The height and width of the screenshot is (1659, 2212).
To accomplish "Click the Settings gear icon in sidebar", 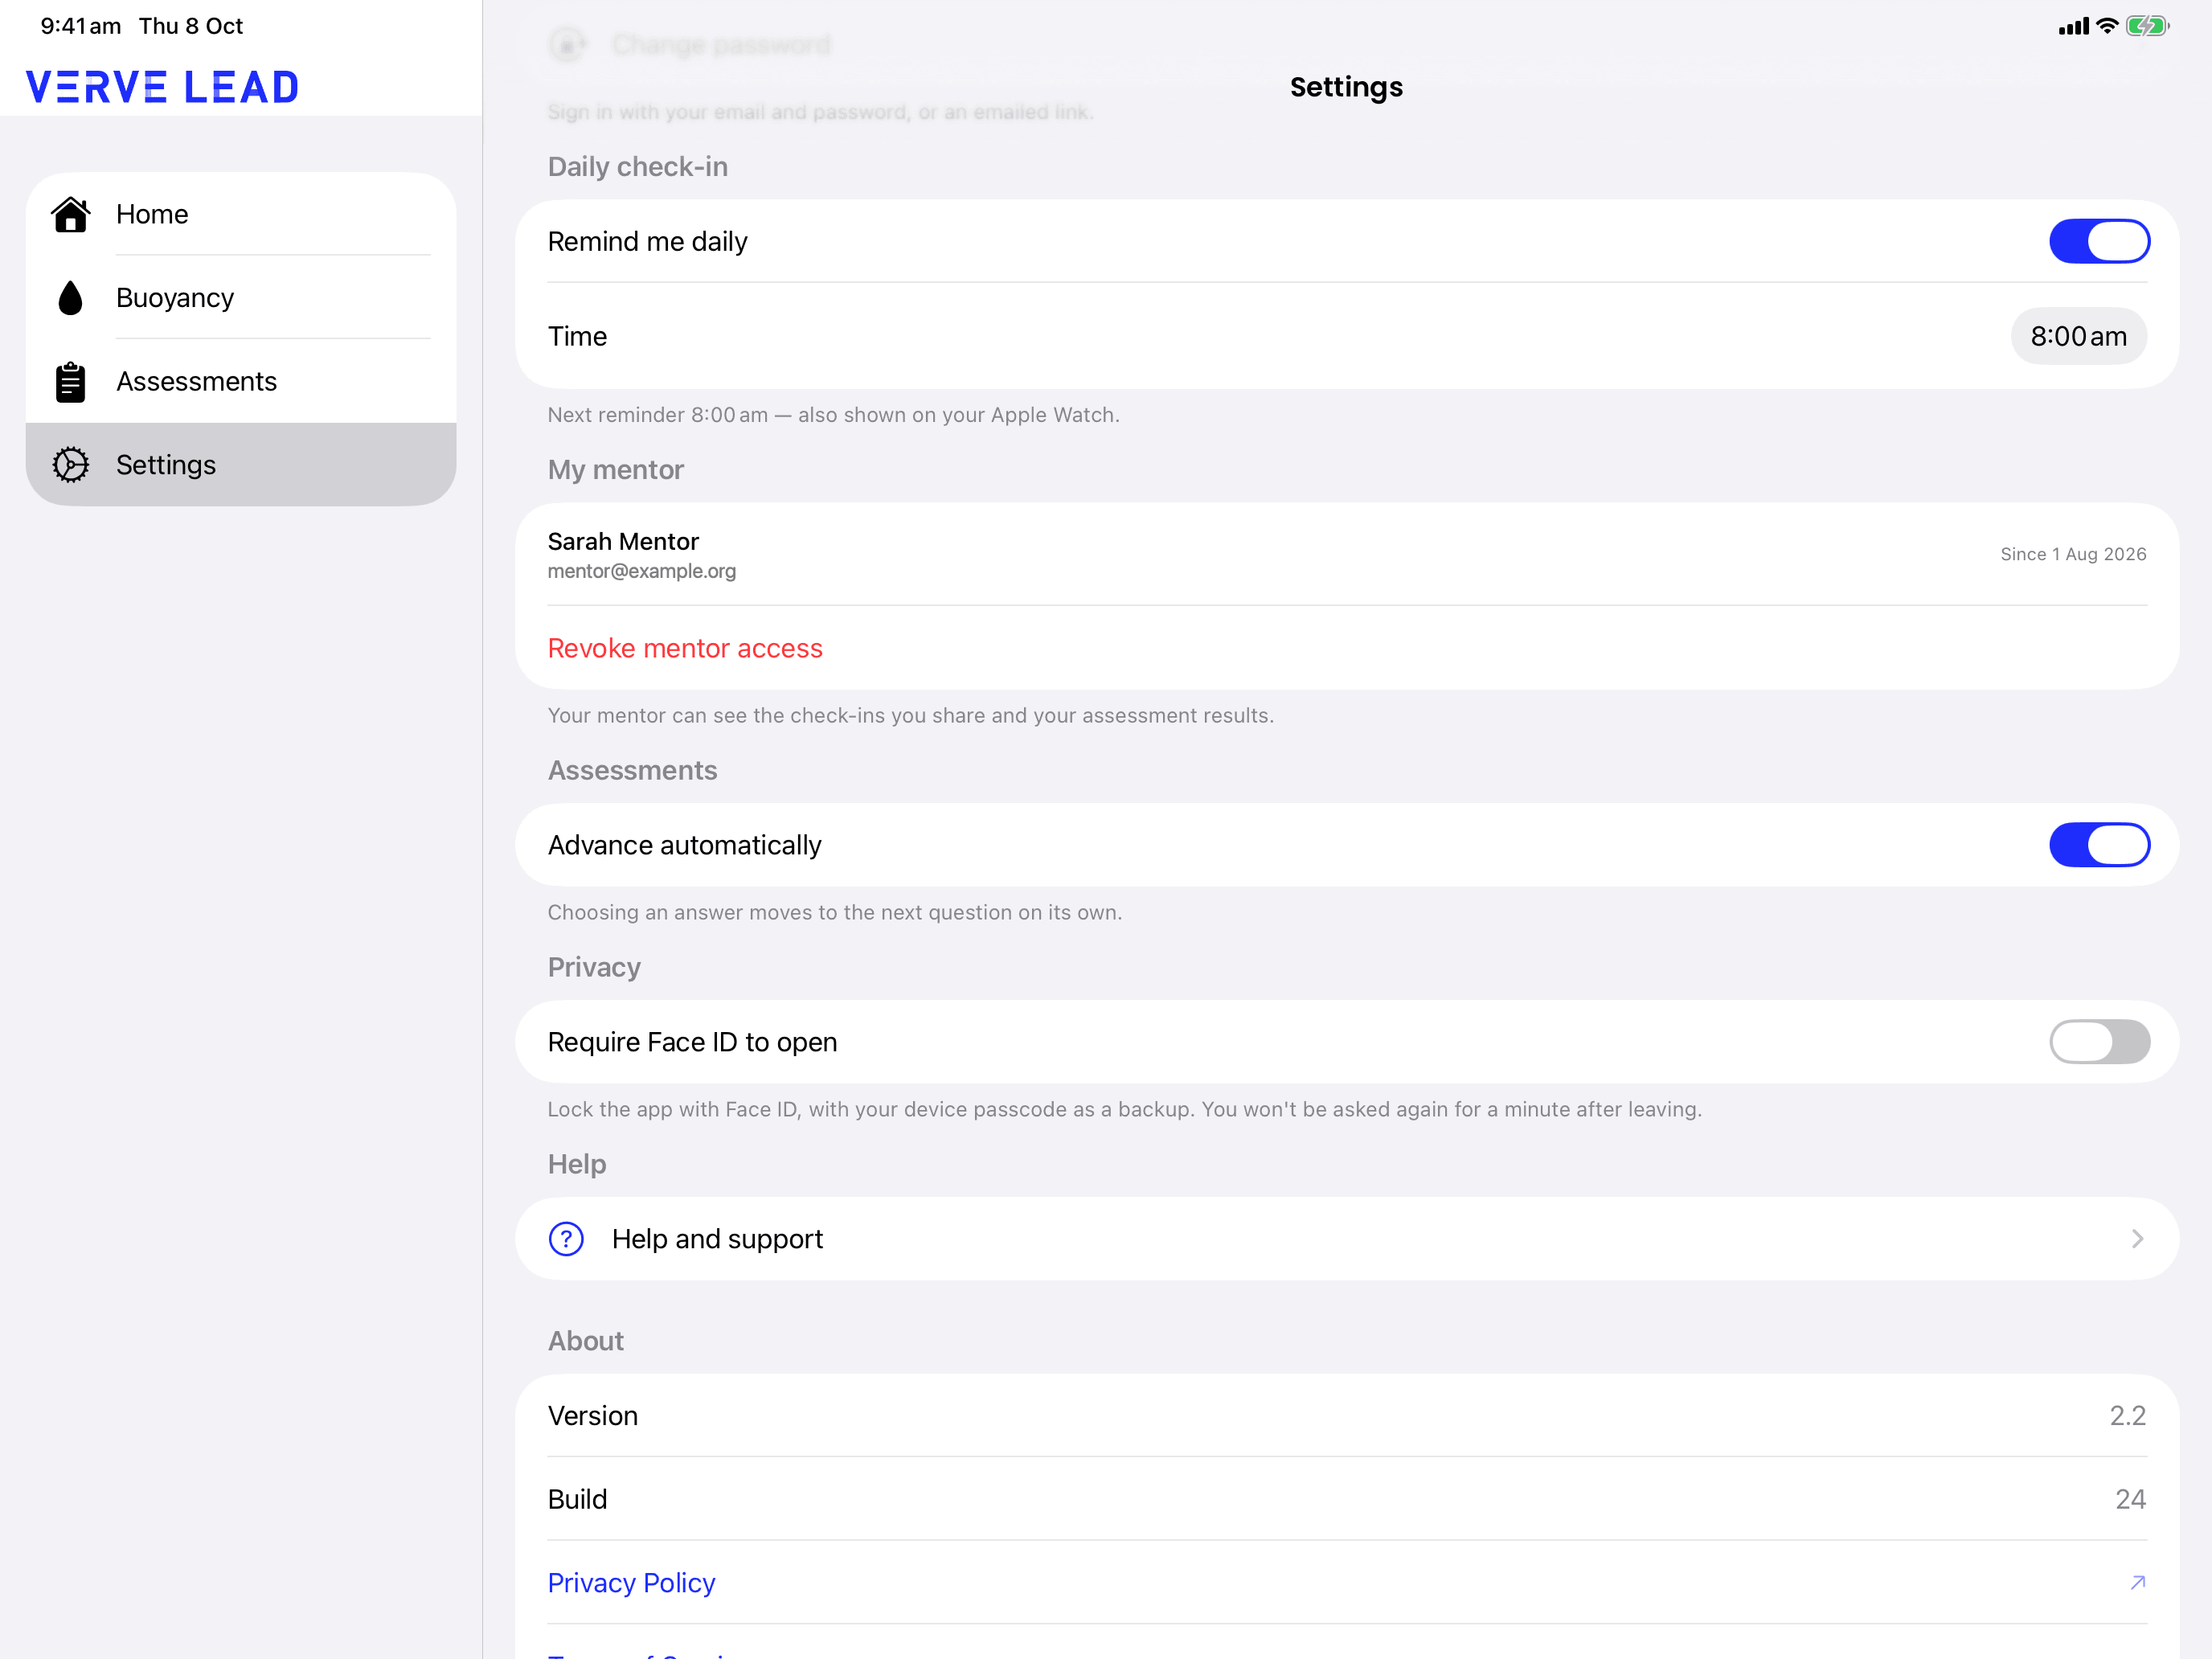I will (x=70, y=465).
